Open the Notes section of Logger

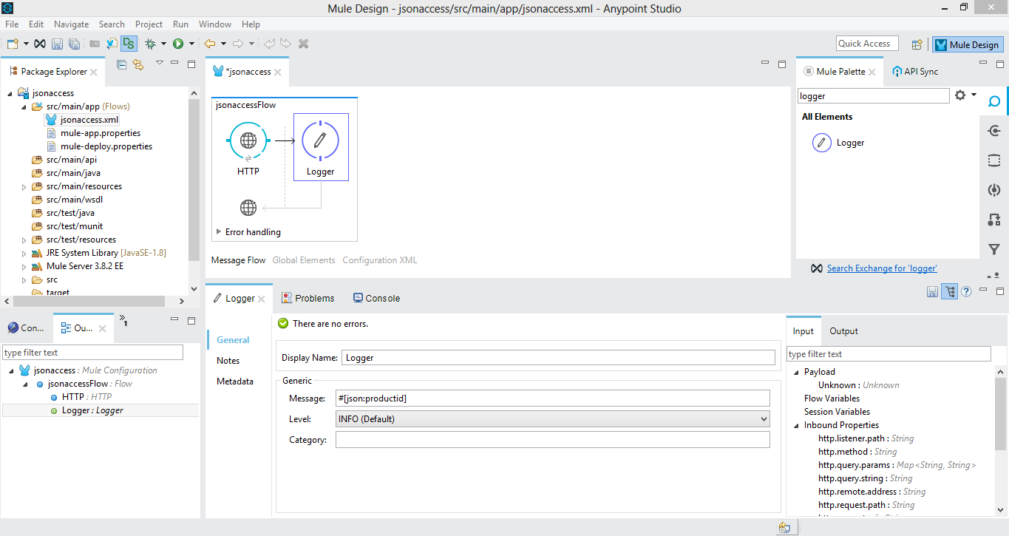coord(228,361)
